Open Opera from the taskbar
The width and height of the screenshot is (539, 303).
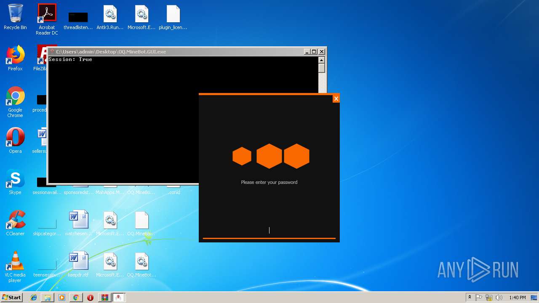click(x=90, y=298)
